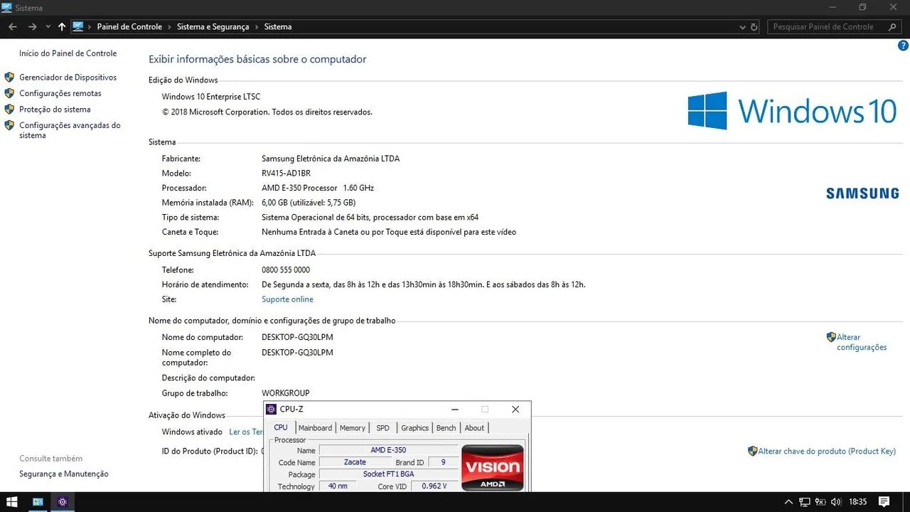
Task: Select Proteção do sistema in the sidebar
Action: [x=55, y=110]
